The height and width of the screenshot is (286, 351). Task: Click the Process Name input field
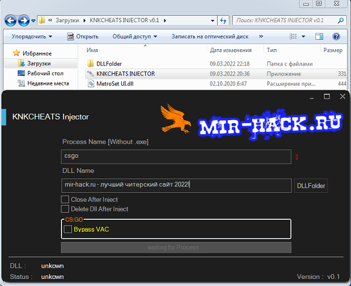coord(175,156)
